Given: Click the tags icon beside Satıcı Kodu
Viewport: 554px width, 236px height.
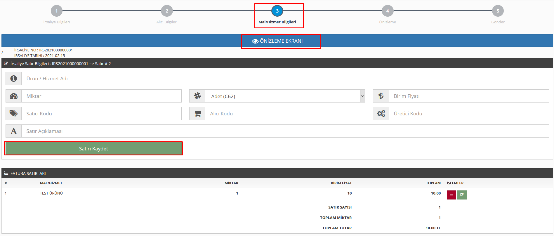Looking at the screenshot, I should pos(13,114).
